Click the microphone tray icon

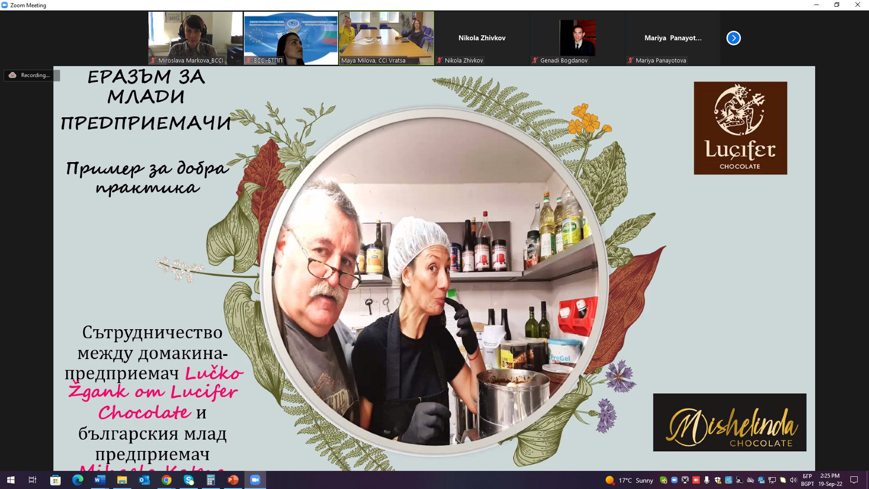[x=707, y=480]
